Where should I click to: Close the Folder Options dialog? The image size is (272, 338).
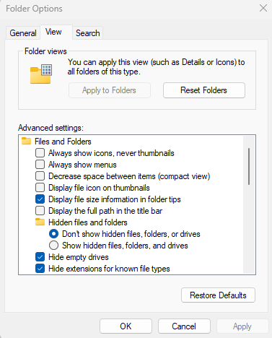pyautogui.click(x=263, y=8)
